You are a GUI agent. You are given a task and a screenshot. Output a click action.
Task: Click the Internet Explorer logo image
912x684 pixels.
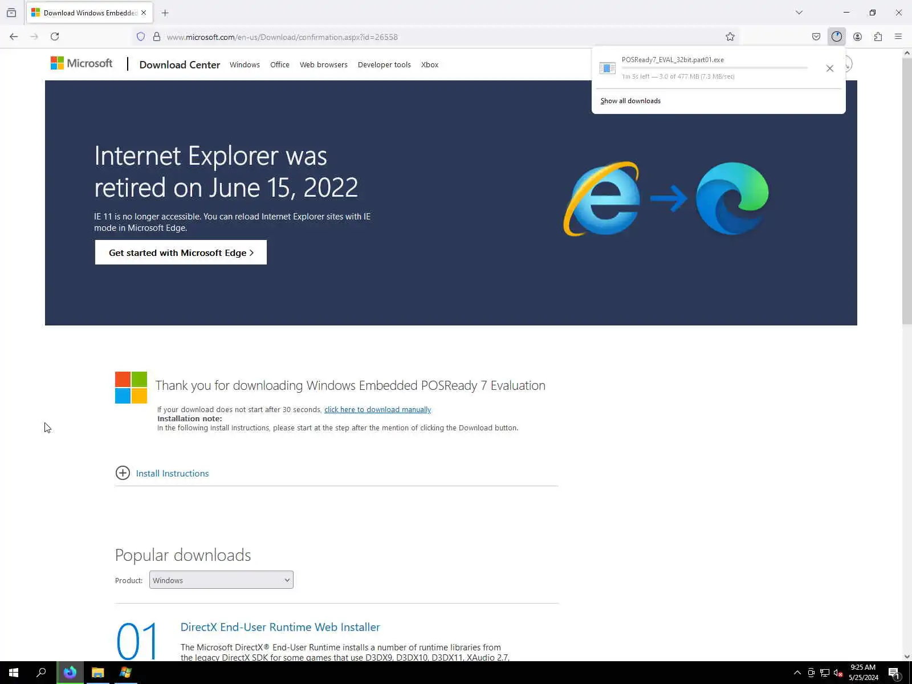[x=601, y=198]
